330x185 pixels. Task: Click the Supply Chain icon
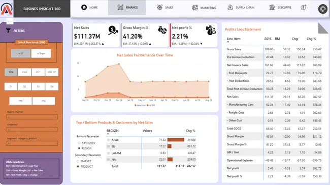(230, 8)
